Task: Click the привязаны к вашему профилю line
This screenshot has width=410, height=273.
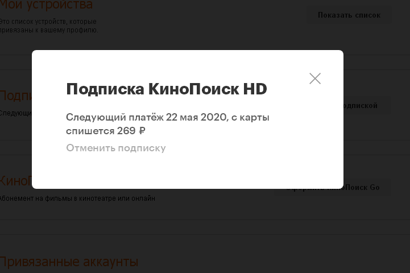Action: point(49,30)
